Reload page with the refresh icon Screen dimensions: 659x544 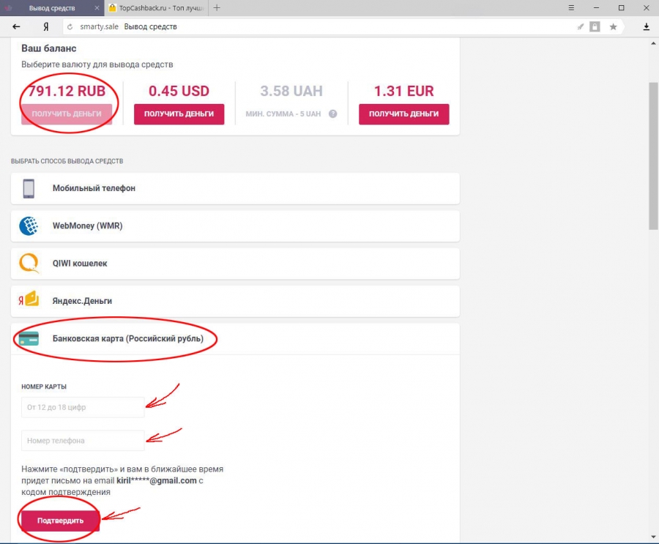[70, 26]
